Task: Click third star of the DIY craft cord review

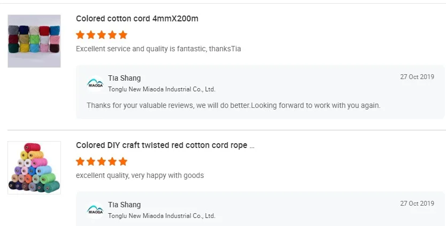Action: coord(102,161)
